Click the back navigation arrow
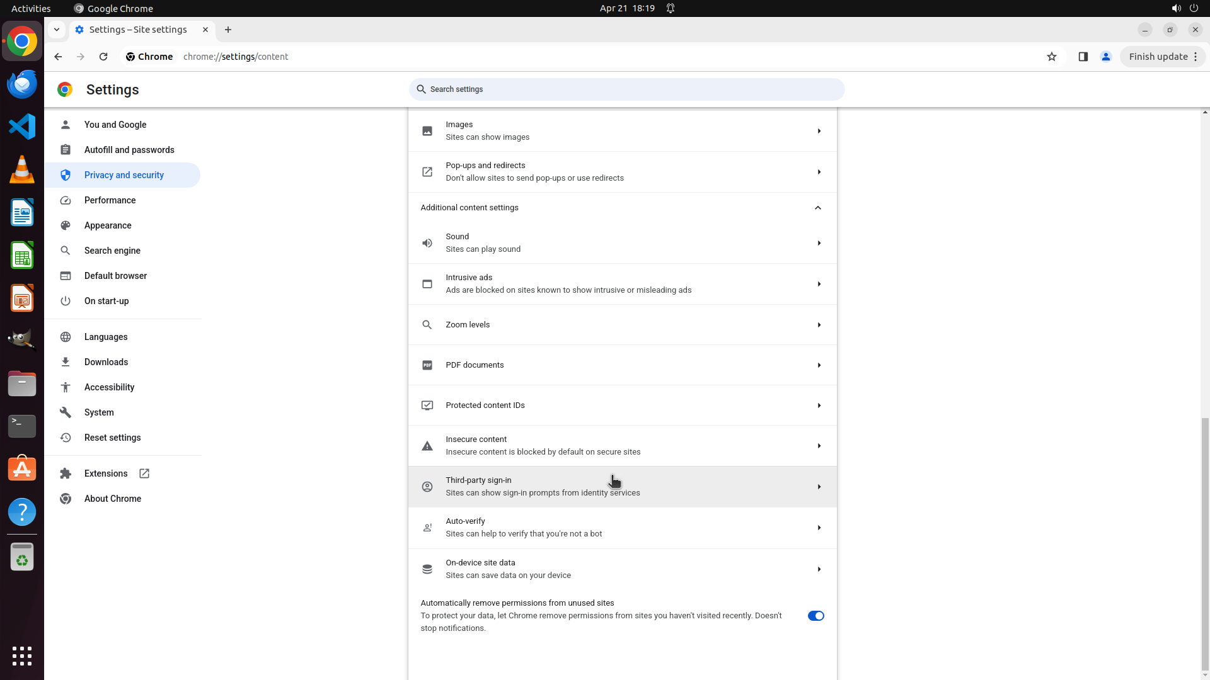Image resolution: width=1210 pixels, height=680 pixels. [58, 57]
